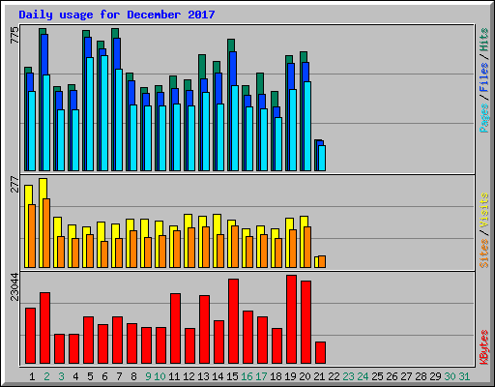Click day label 15 on the x-axis
The image size is (495, 387).
click(232, 376)
